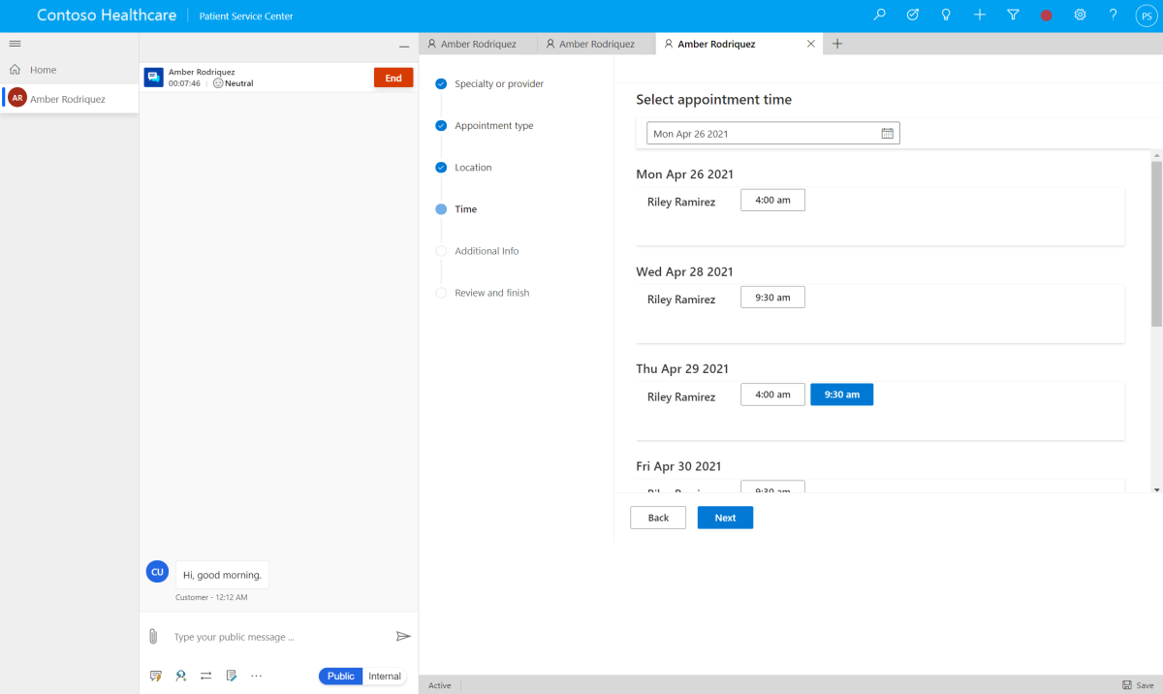Open help question mark
Screen dimensions: 1163x694
pyautogui.click(x=1114, y=16)
